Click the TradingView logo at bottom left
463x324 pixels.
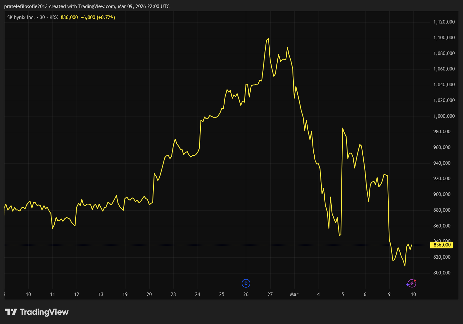tap(37, 312)
